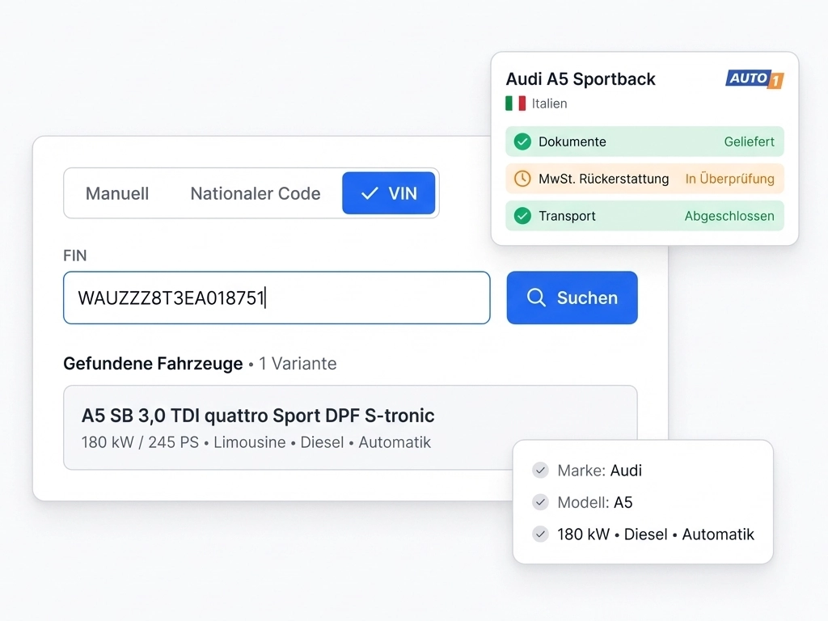
Task: Click the check icon next to Modell: A5
Action: [540, 502]
